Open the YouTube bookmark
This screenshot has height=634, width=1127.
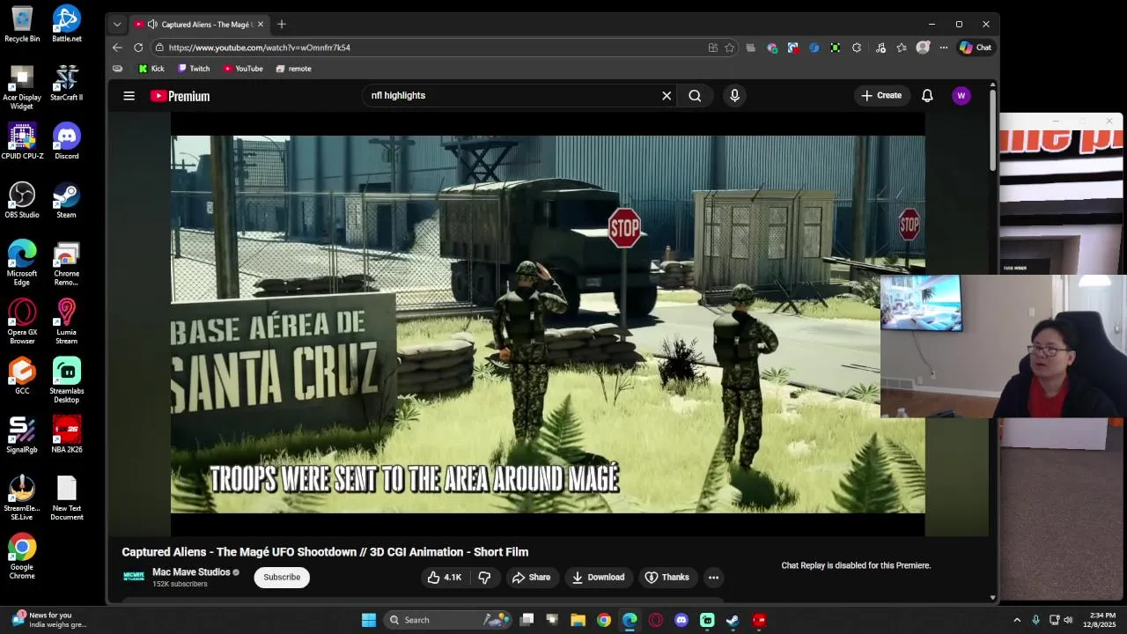pyautogui.click(x=242, y=69)
